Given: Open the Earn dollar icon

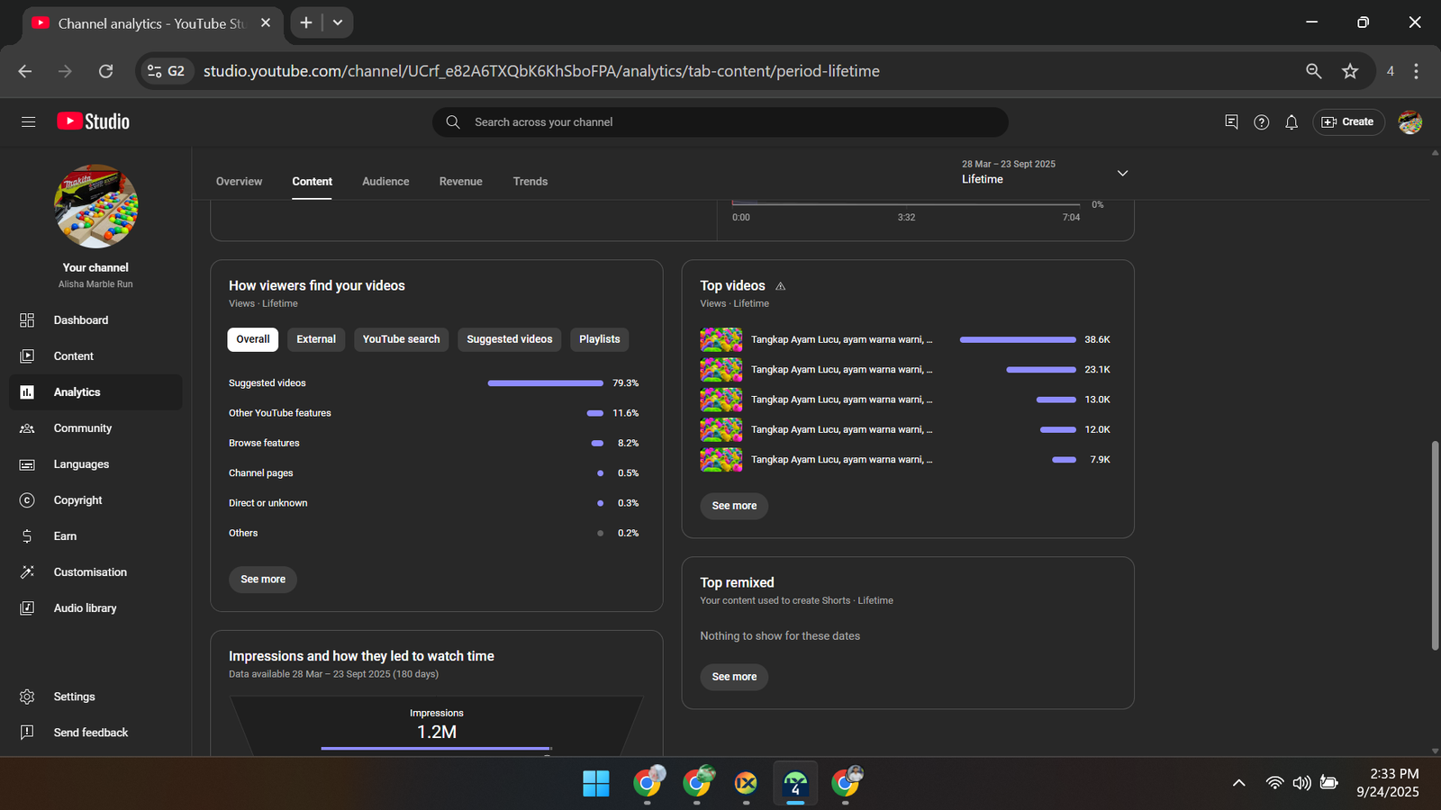Looking at the screenshot, I should point(27,536).
